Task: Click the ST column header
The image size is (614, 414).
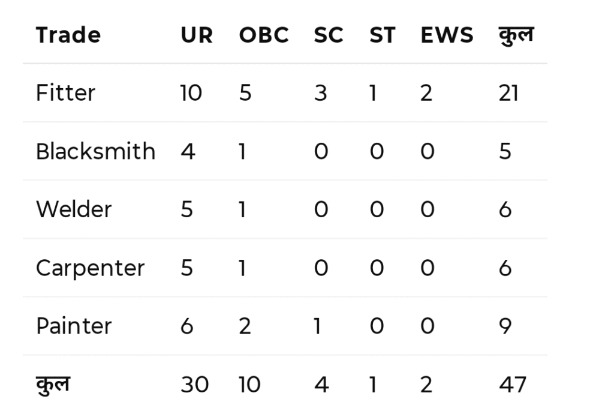Action: [x=382, y=35]
